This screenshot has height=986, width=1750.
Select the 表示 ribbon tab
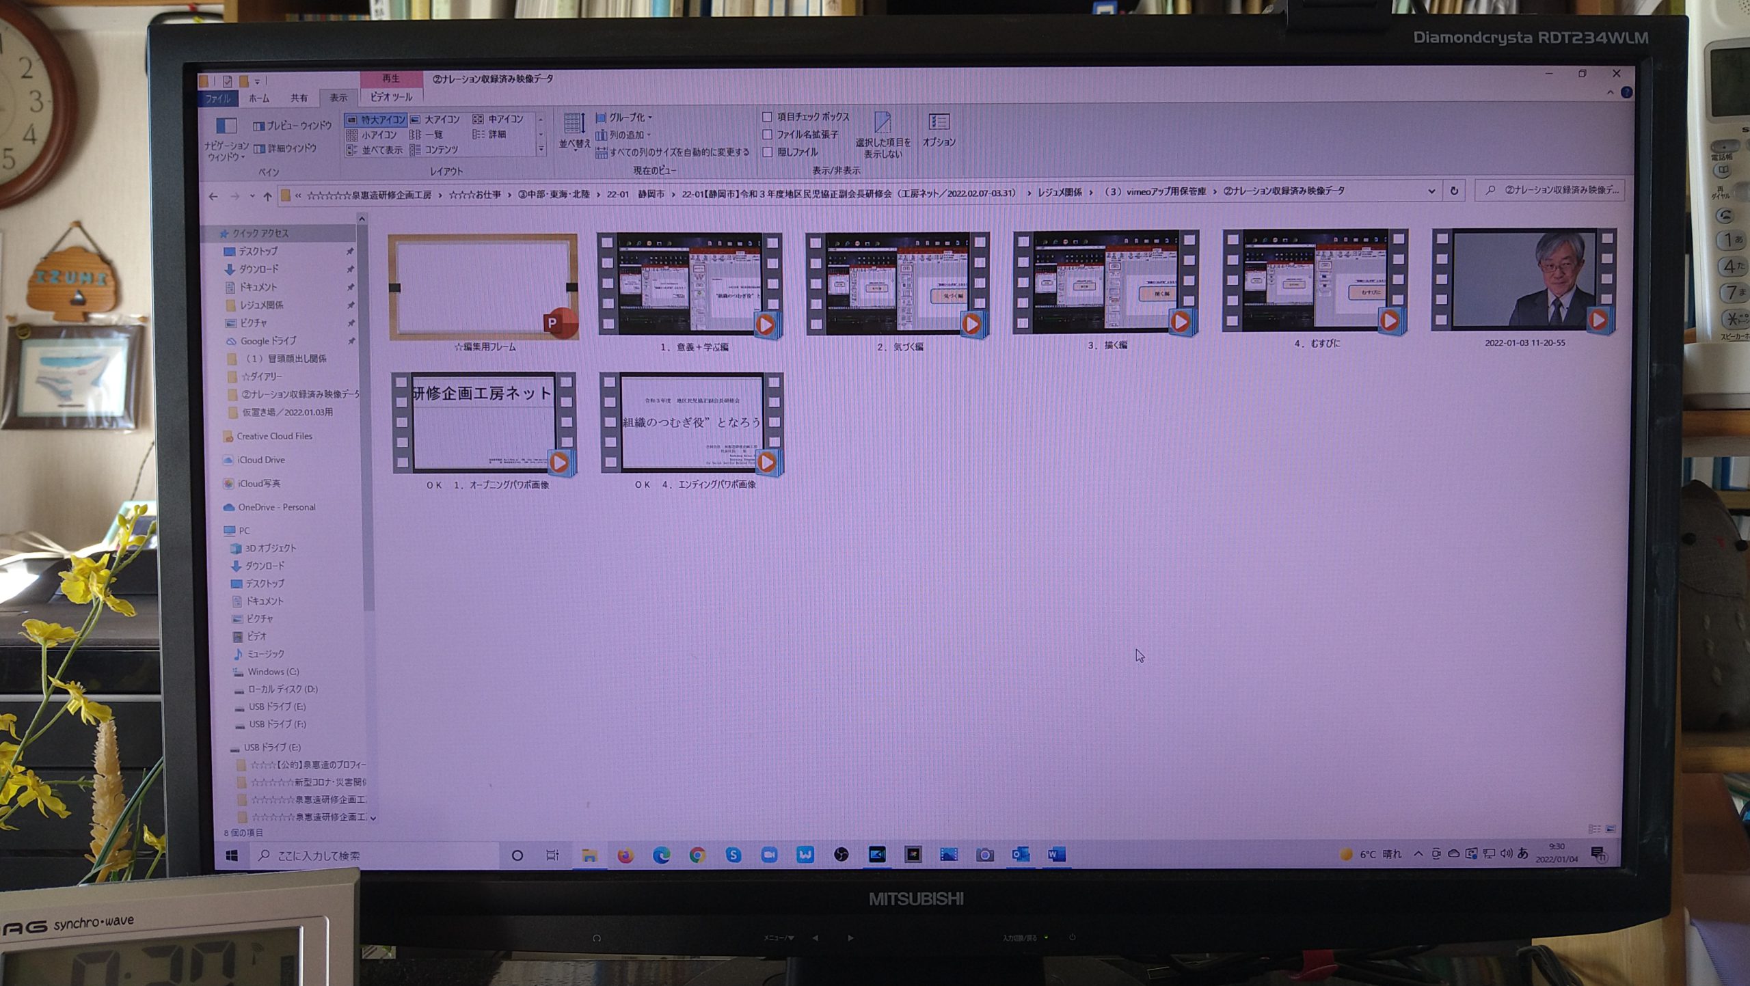click(338, 98)
